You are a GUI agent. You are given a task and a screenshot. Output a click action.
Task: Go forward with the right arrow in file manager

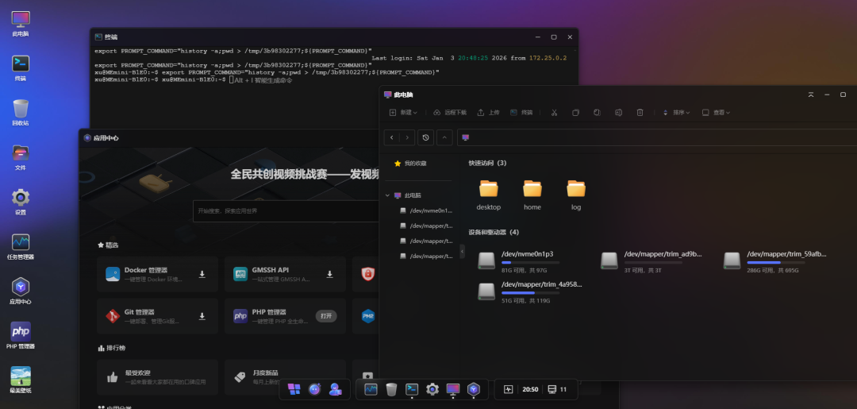(x=407, y=138)
